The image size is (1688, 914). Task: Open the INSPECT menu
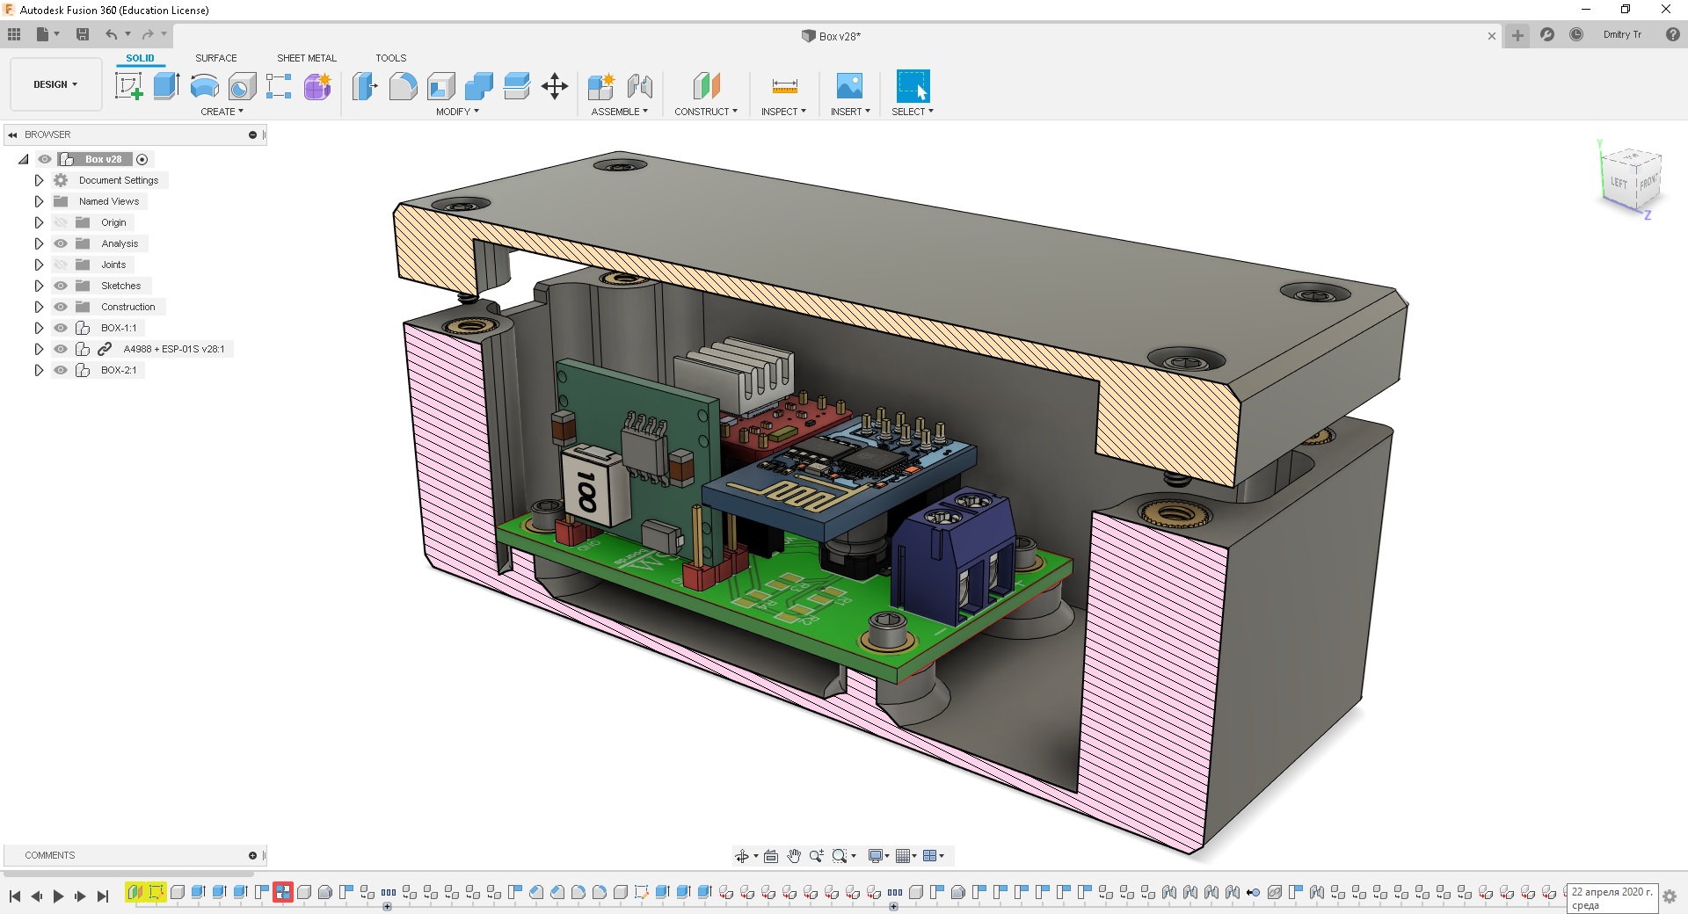783,112
